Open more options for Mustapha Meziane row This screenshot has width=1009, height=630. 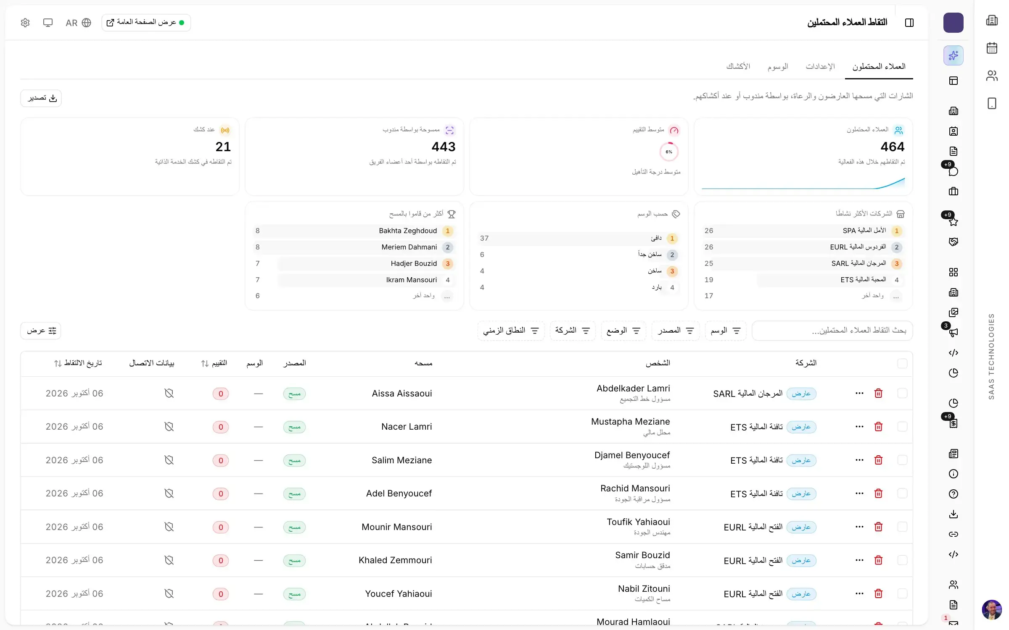(859, 427)
